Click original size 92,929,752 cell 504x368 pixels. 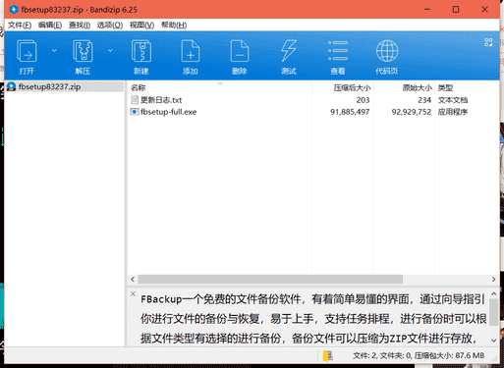tap(412, 112)
